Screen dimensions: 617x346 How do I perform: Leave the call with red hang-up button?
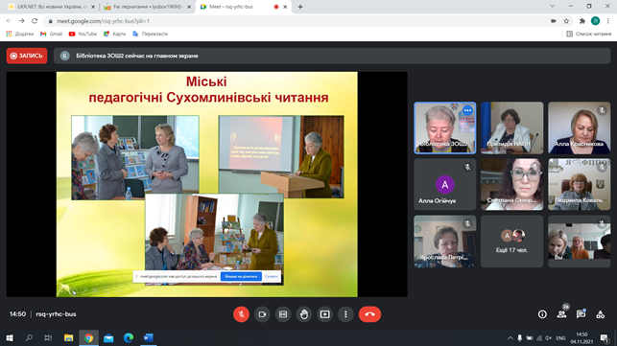click(369, 314)
